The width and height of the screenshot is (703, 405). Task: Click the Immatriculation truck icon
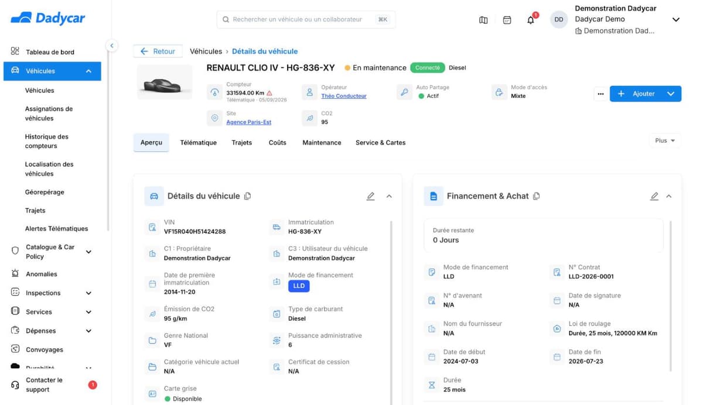(277, 227)
